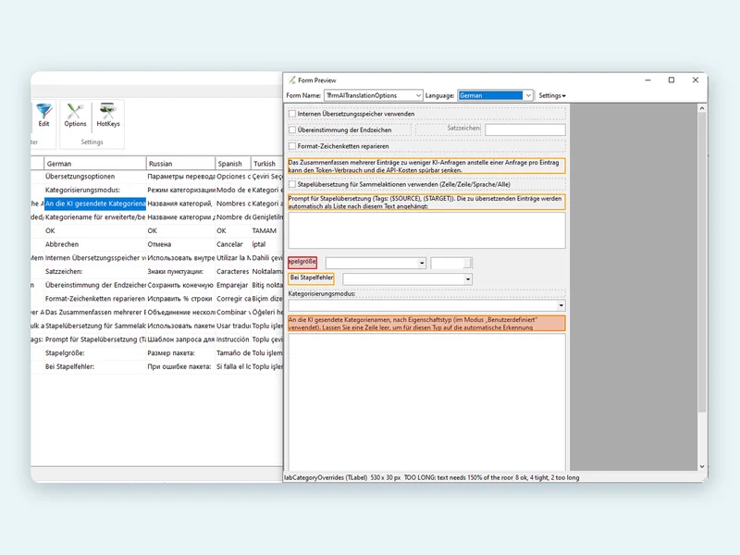Select 'Format-Zeichenketten reparieren' grid cell
The width and height of the screenshot is (740, 555).
pos(95,299)
